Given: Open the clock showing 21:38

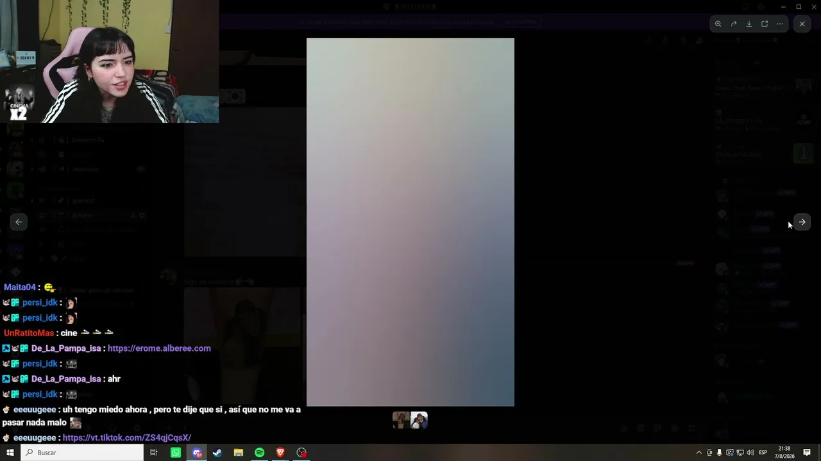Looking at the screenshot, I should click(x=784, y=453).
